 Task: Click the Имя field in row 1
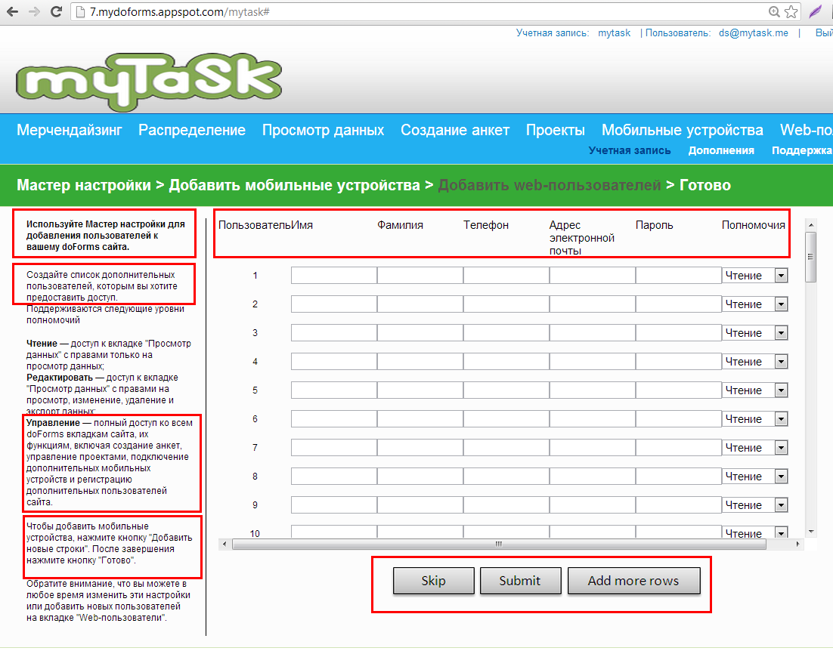point(333,276)
